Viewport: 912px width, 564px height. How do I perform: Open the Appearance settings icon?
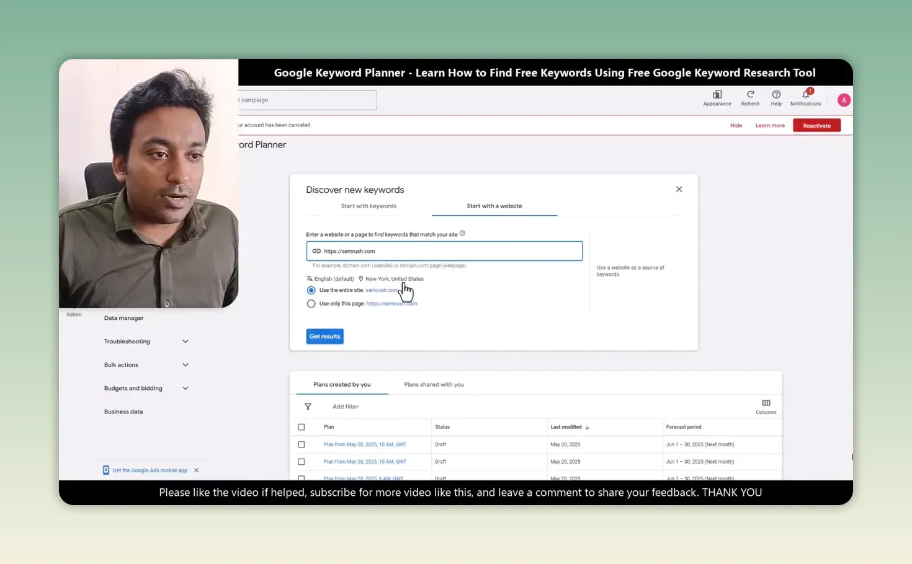[x=717, y=94]
